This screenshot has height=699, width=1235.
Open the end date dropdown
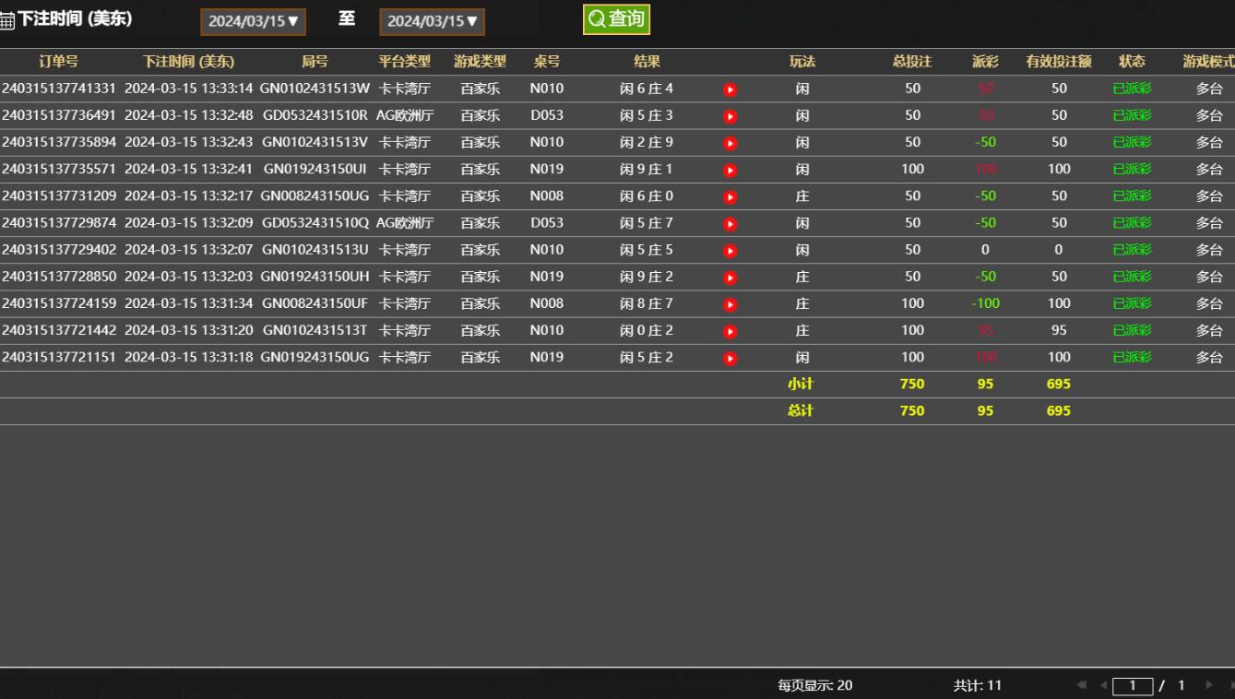pos(432,21)
